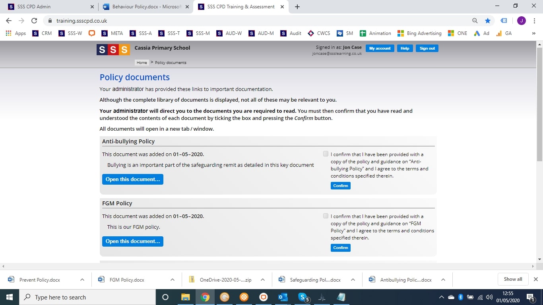Open the Skype icon on taskbar
The image size is (543, 305).
(x=303, y=297)
